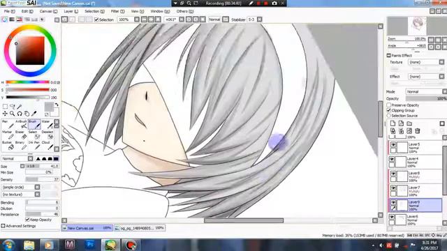447x251 pixels.
Task: Select the Binary pen tool
Action: point(21,146)
